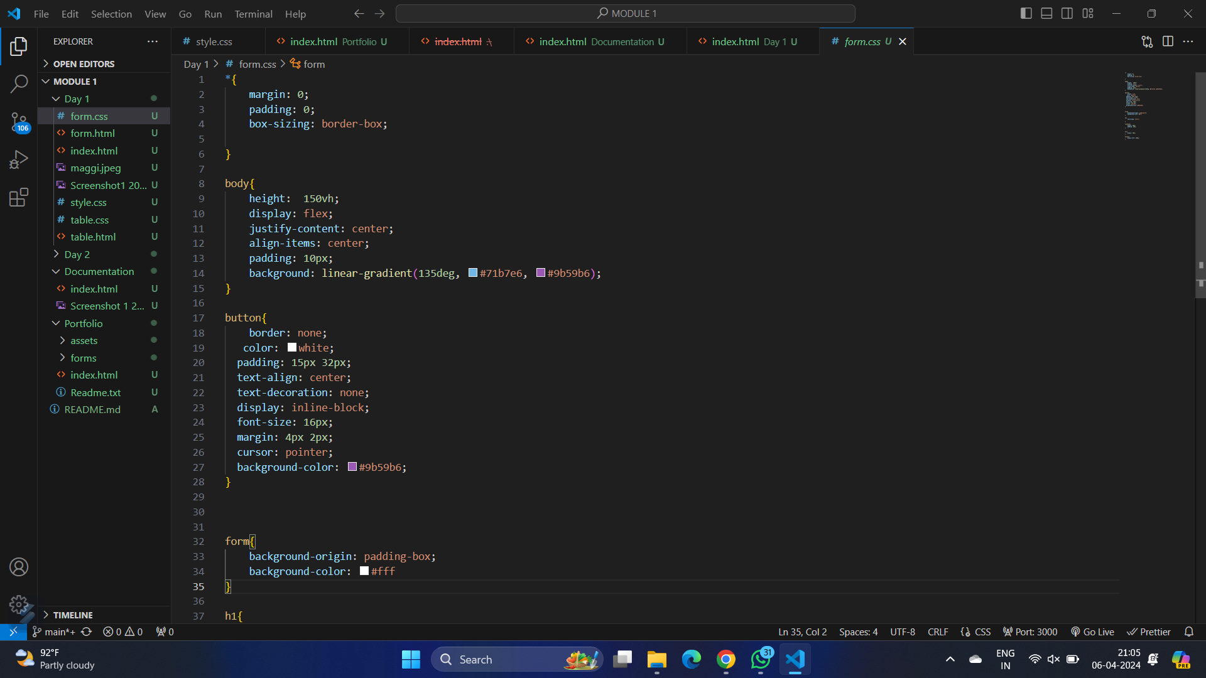Split the editor to the right
The image size is (1206, 678).
point(1168,41)
